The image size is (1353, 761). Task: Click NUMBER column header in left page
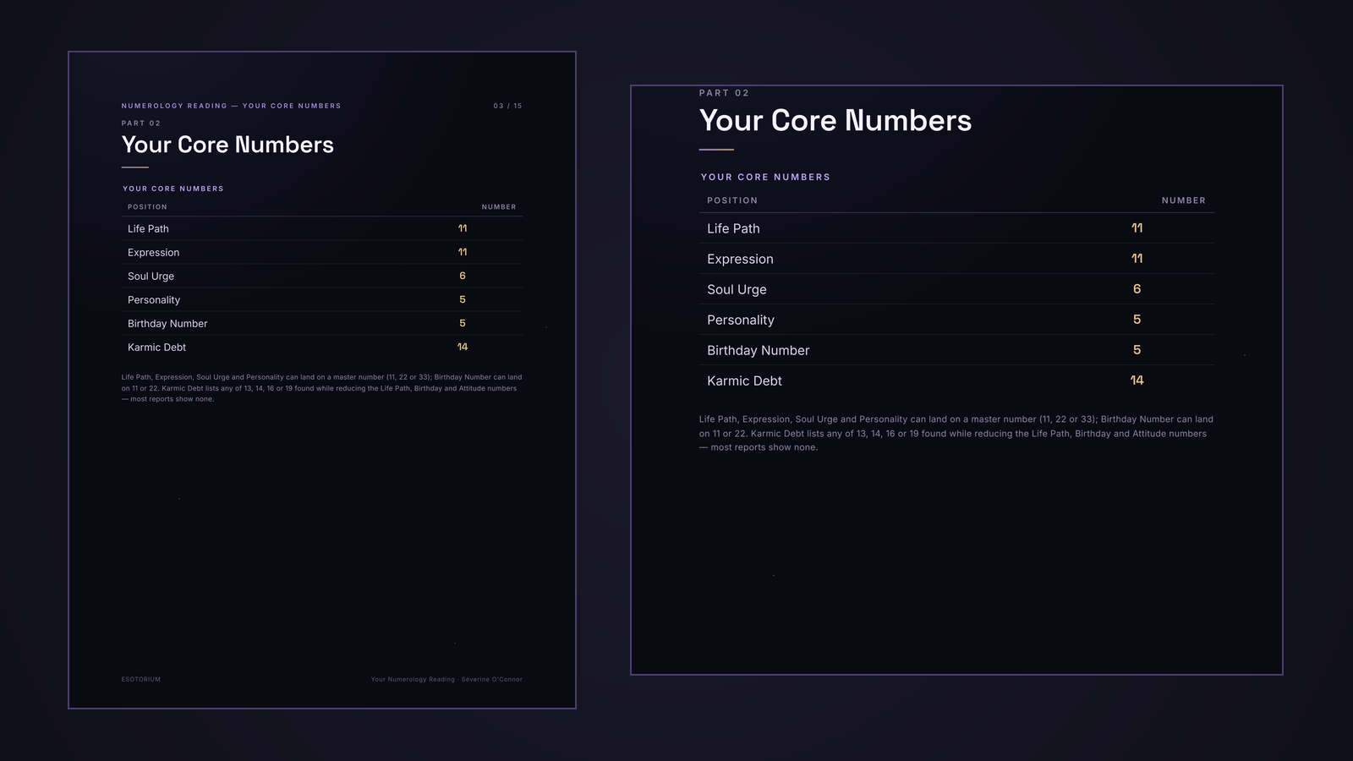pos(499,206)
